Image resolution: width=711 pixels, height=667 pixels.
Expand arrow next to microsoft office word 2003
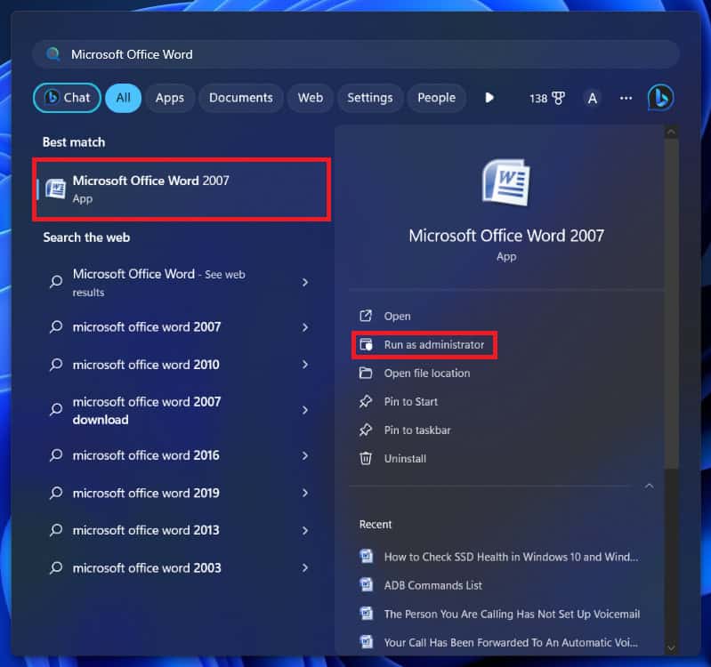(305, 567)
